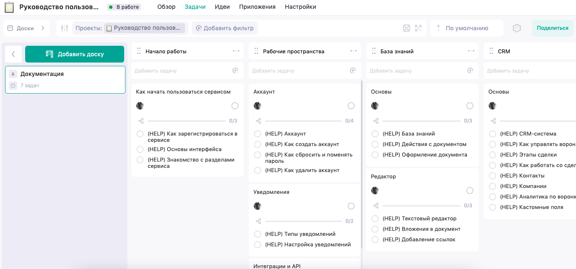Click the progress bar on Уведомления card
The height and width of the screenshot is (269, 576).
point(303,221)
